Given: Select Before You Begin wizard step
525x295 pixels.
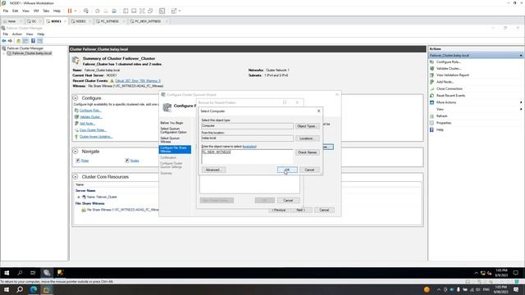Looking at the screenshot, I should pyautogui.click(x=171, y=123).
